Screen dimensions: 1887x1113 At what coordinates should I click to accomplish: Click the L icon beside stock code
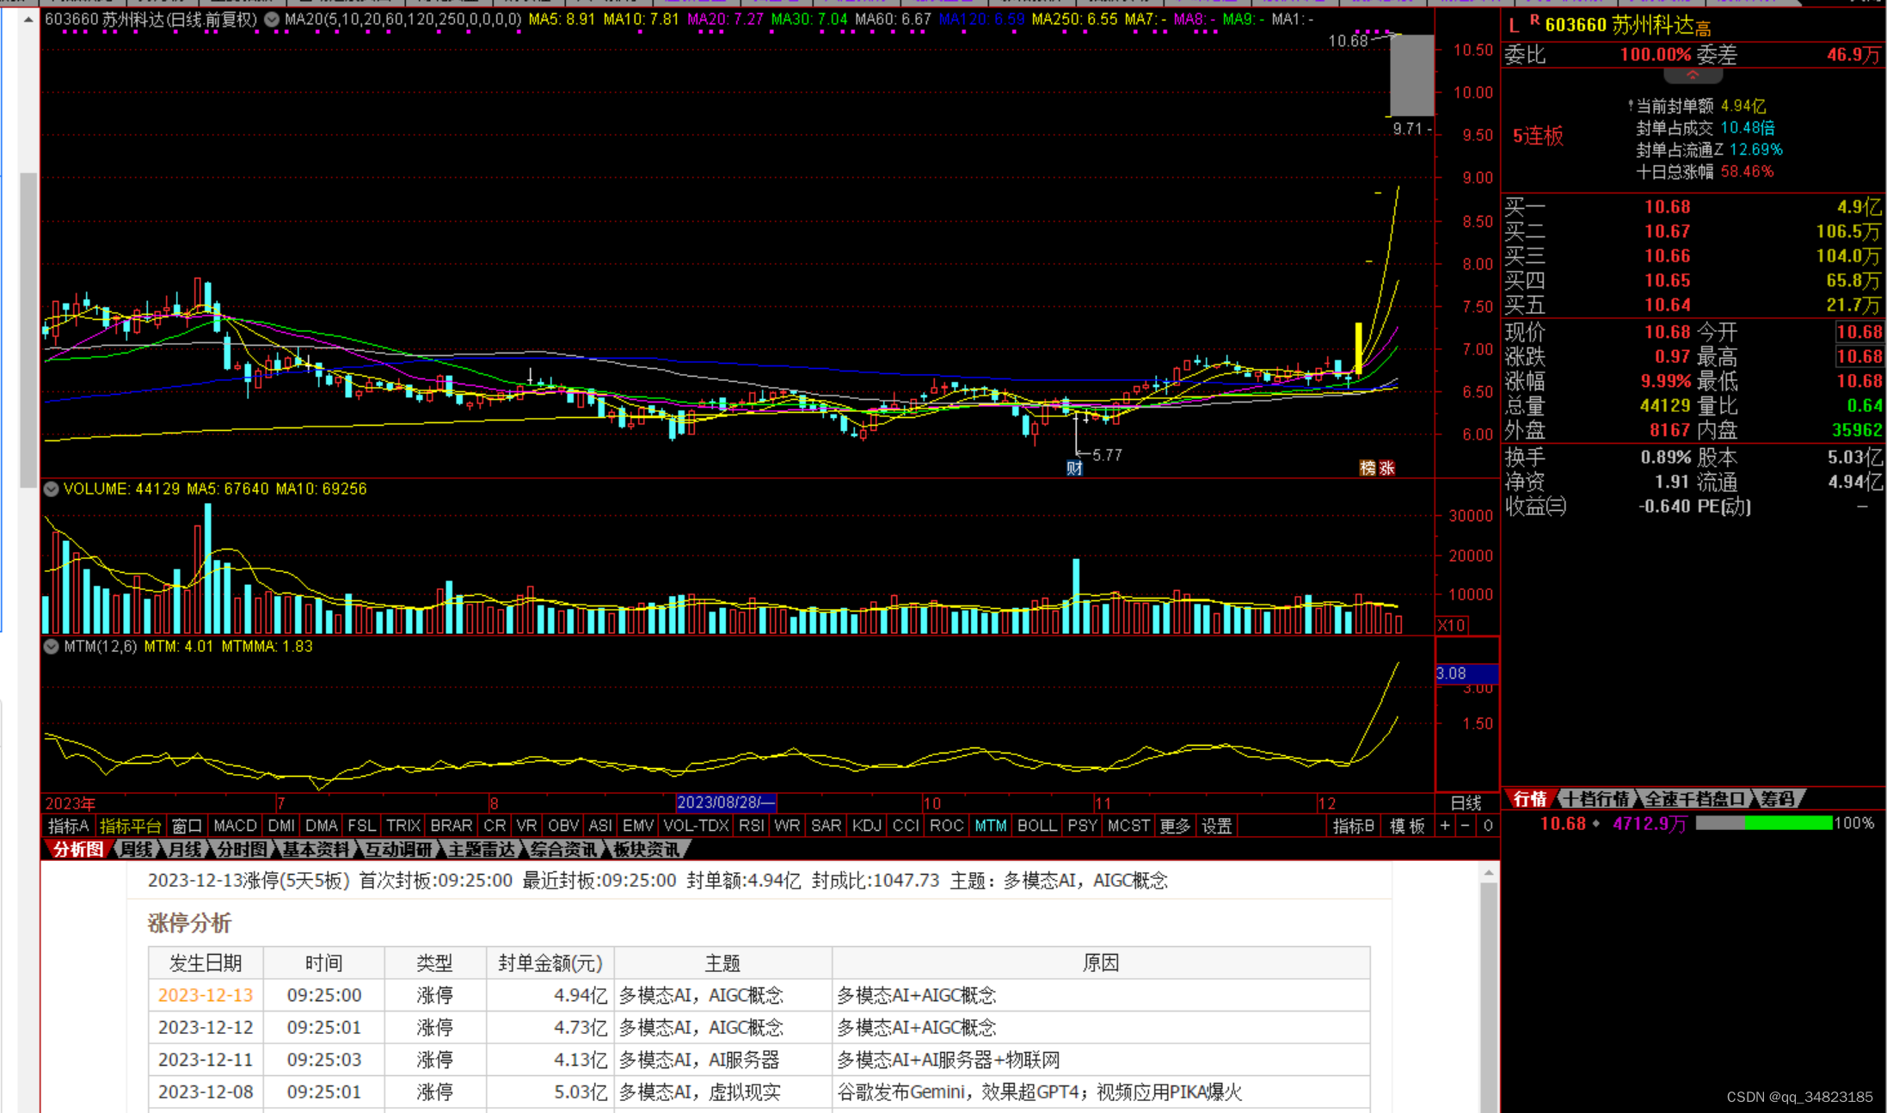point(1514,26)
